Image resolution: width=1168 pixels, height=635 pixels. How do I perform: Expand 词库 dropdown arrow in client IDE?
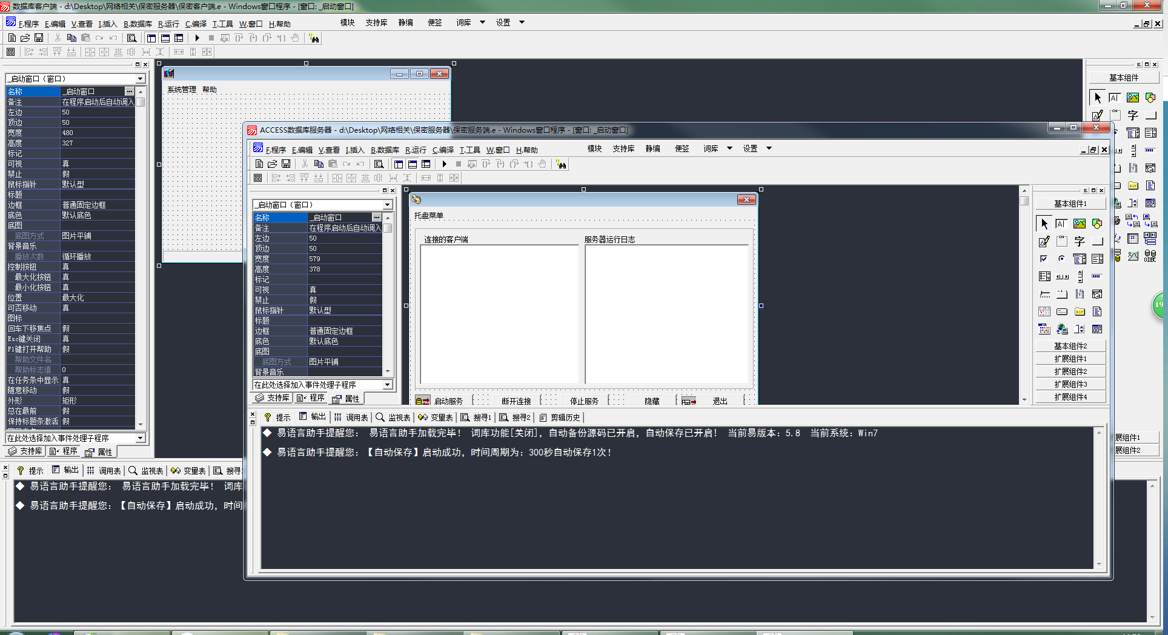482,22
